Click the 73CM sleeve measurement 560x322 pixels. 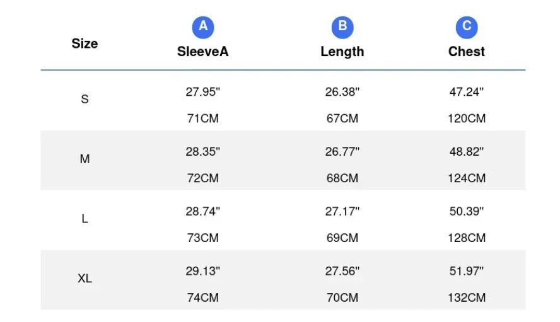pos(203,238)
